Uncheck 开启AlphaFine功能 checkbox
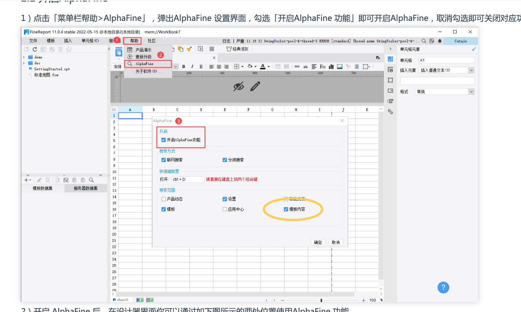The image size is (521, 312). pos(164,140)
